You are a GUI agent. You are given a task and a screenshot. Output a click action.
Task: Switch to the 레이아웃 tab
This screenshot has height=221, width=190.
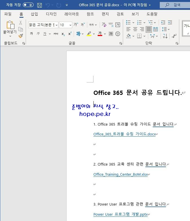tap(71, 14)
